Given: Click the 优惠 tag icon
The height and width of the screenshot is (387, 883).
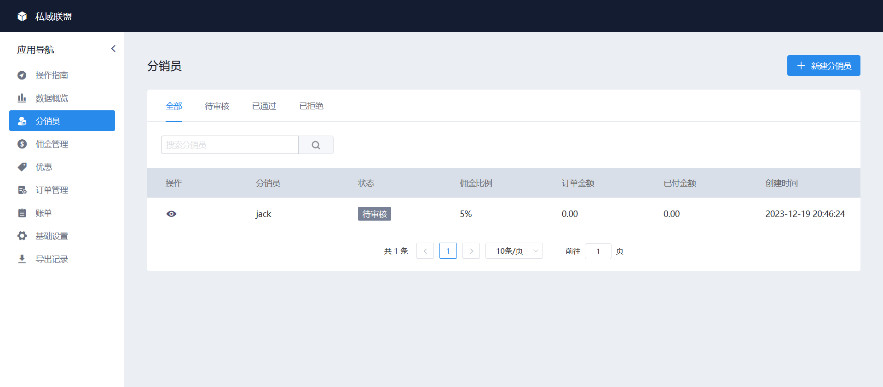Looking at the screenshot, I should pyautogui.click(x=22, y=167).
